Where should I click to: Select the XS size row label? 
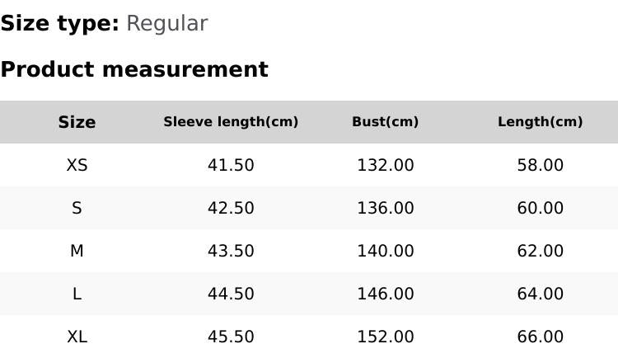(x=77, y=165)
